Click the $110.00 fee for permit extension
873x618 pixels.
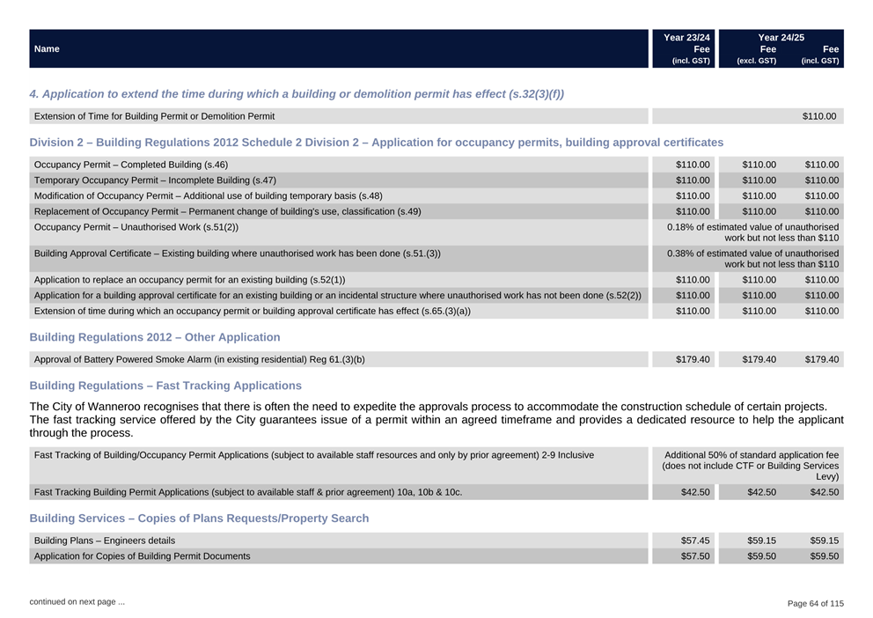click(818, 116)
